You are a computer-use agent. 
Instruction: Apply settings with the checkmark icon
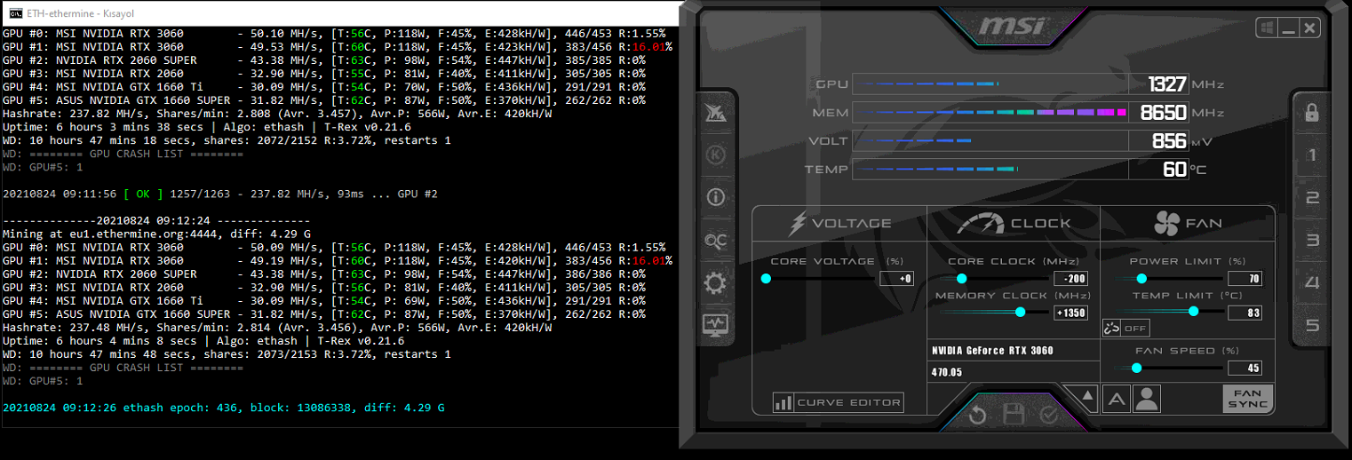click(1048, 415)
